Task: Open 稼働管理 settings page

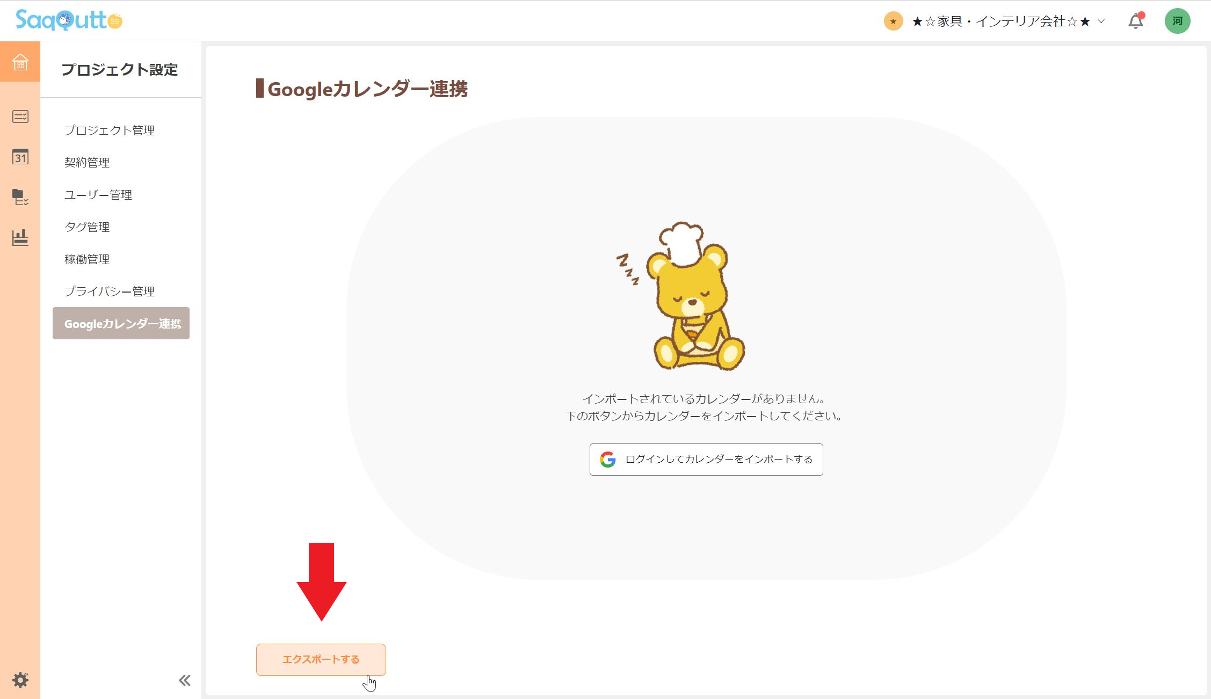Action: [87, 259]
